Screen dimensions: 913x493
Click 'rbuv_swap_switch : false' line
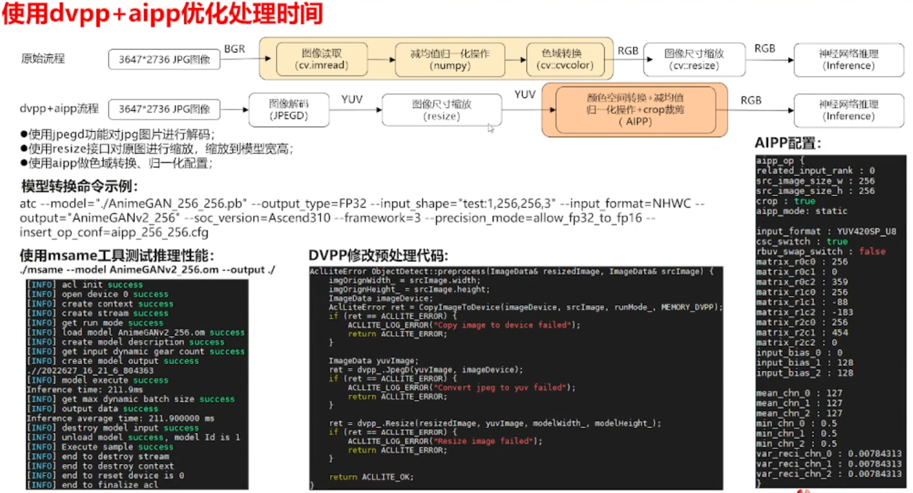coord(821,252)
